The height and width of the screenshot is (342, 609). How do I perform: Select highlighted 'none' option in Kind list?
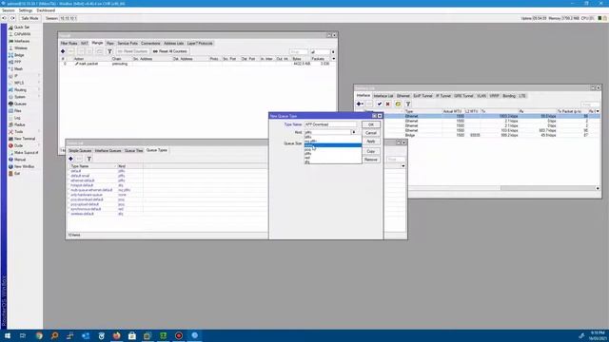[332, 145]
